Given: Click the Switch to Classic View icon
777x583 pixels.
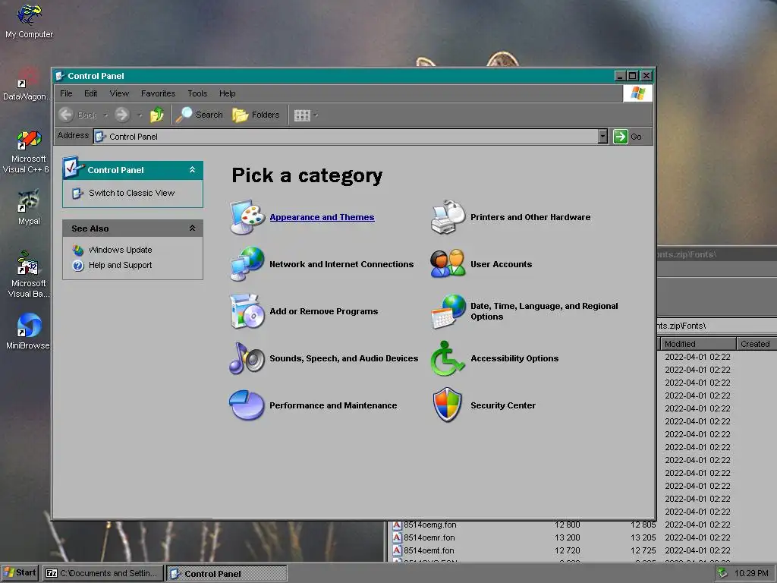Looking at the screenshot, I should (77, 193).
